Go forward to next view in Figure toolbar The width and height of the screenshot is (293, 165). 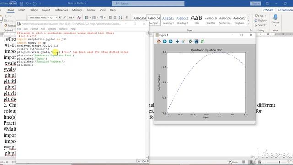171,41
